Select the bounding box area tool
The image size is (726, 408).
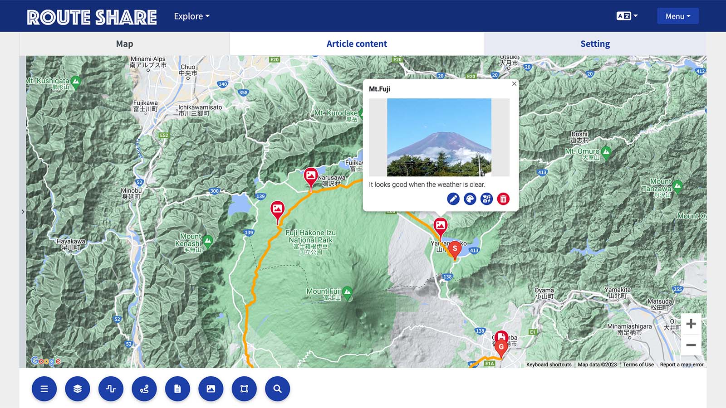(x=244, y=389)
